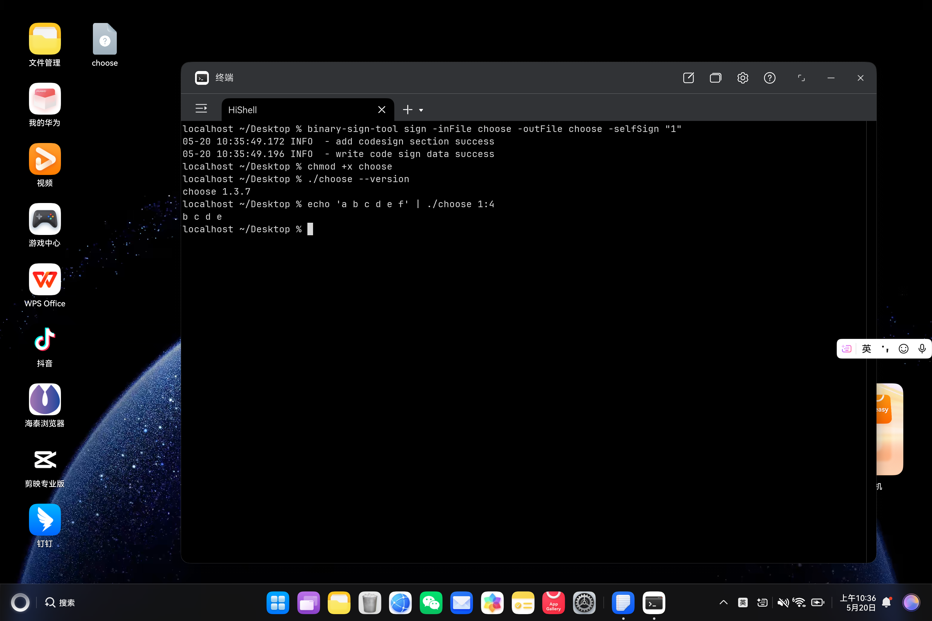Open terminal settings via the gear icon

[x=743, y=78]
